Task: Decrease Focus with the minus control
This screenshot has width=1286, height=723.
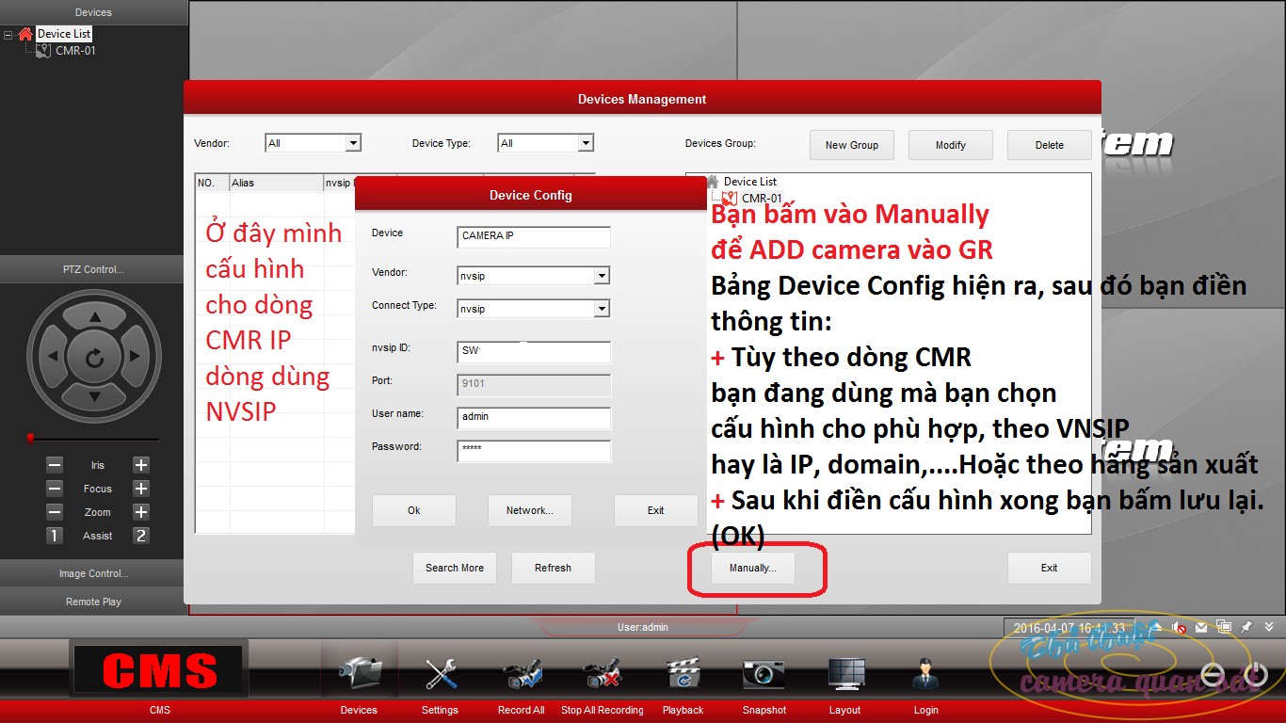Action: tap(54, 489)
